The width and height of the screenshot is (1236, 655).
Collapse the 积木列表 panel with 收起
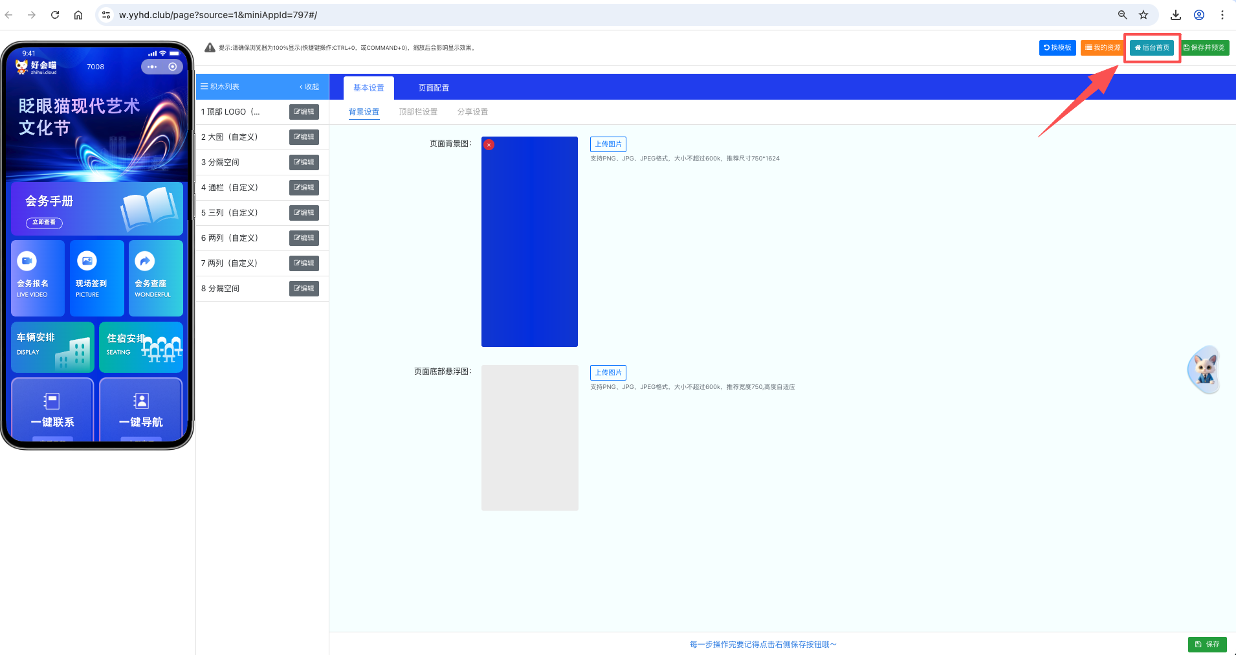click(309, 87)
